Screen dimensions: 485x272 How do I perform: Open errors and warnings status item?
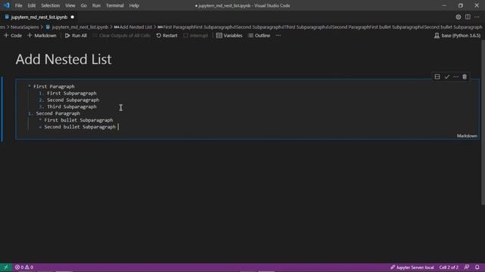(x=24, y=267)
